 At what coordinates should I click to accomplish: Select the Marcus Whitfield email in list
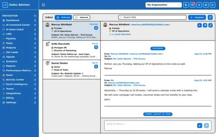point(72,31)
